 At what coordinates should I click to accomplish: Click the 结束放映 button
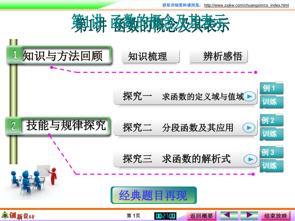click(276, 216)
